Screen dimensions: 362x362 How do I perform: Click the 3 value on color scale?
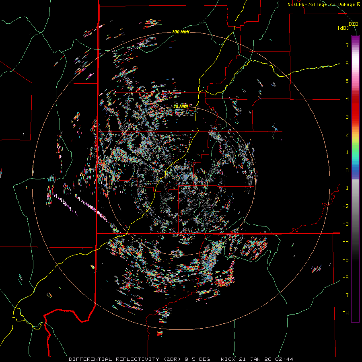click(347, 117)
